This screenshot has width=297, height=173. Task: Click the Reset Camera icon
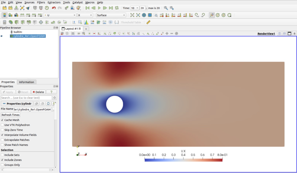pyautogui.click(x=132, y=15)
